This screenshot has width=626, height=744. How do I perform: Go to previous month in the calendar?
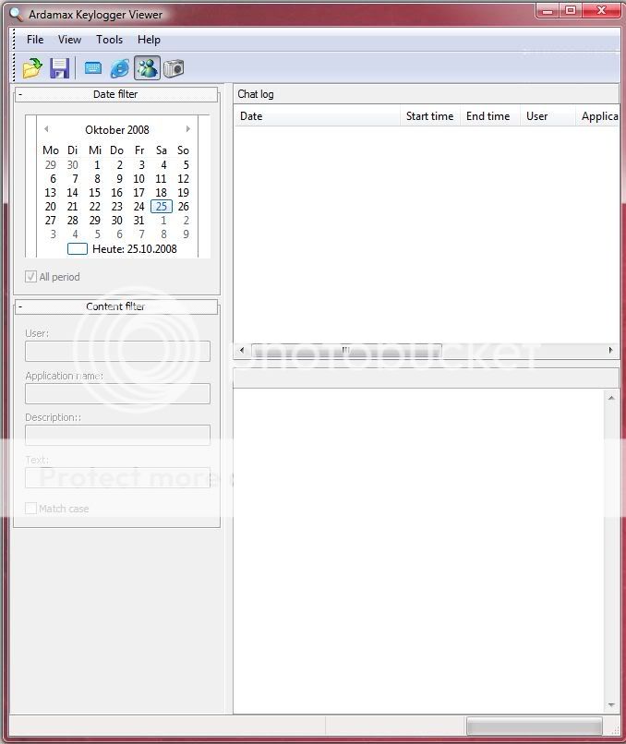[46, 129]
